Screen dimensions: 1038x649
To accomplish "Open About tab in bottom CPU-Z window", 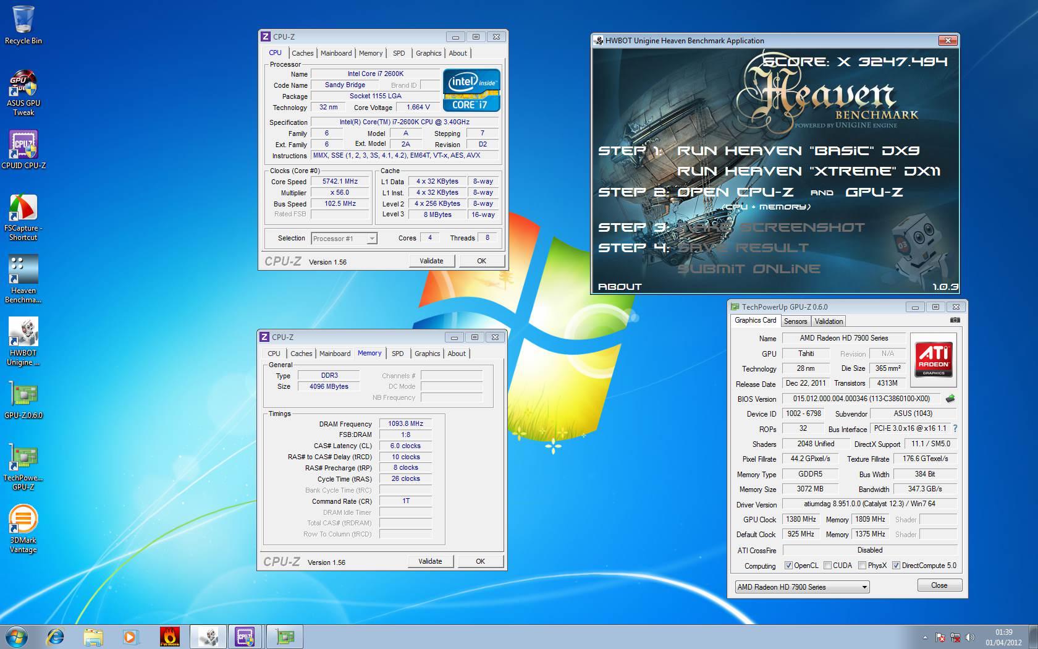I will click(457, 354).
